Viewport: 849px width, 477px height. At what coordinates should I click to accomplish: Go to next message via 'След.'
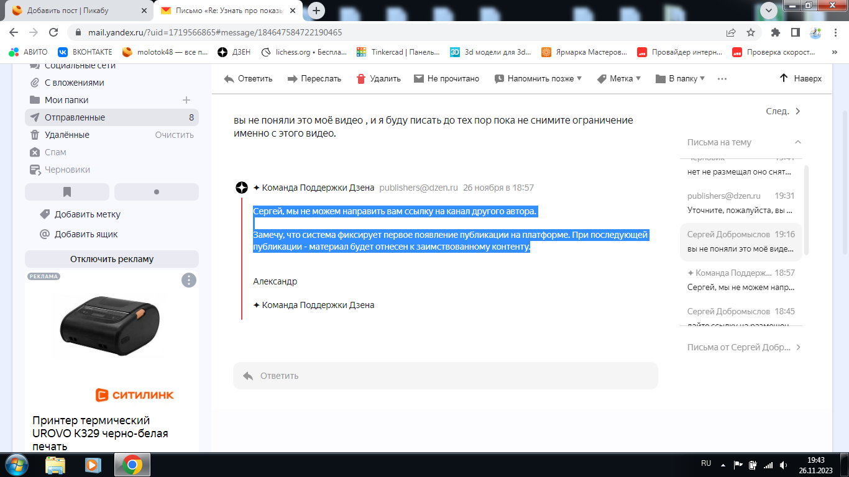[x=784, y=111]
